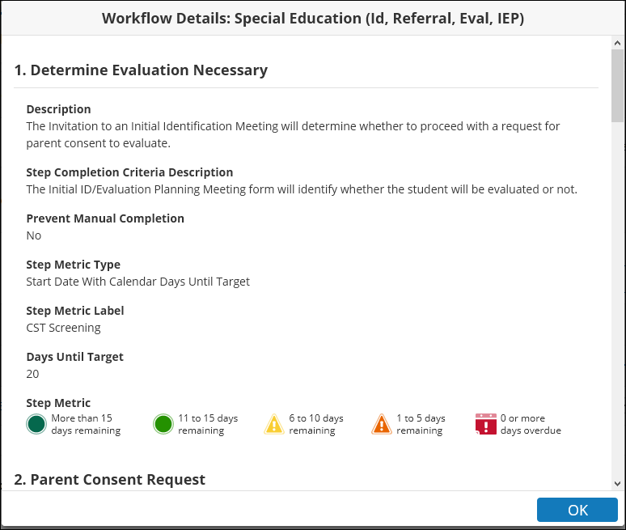
Task: Click the 'Parent Consent Request' heading
Action: (x=109, y=480)
